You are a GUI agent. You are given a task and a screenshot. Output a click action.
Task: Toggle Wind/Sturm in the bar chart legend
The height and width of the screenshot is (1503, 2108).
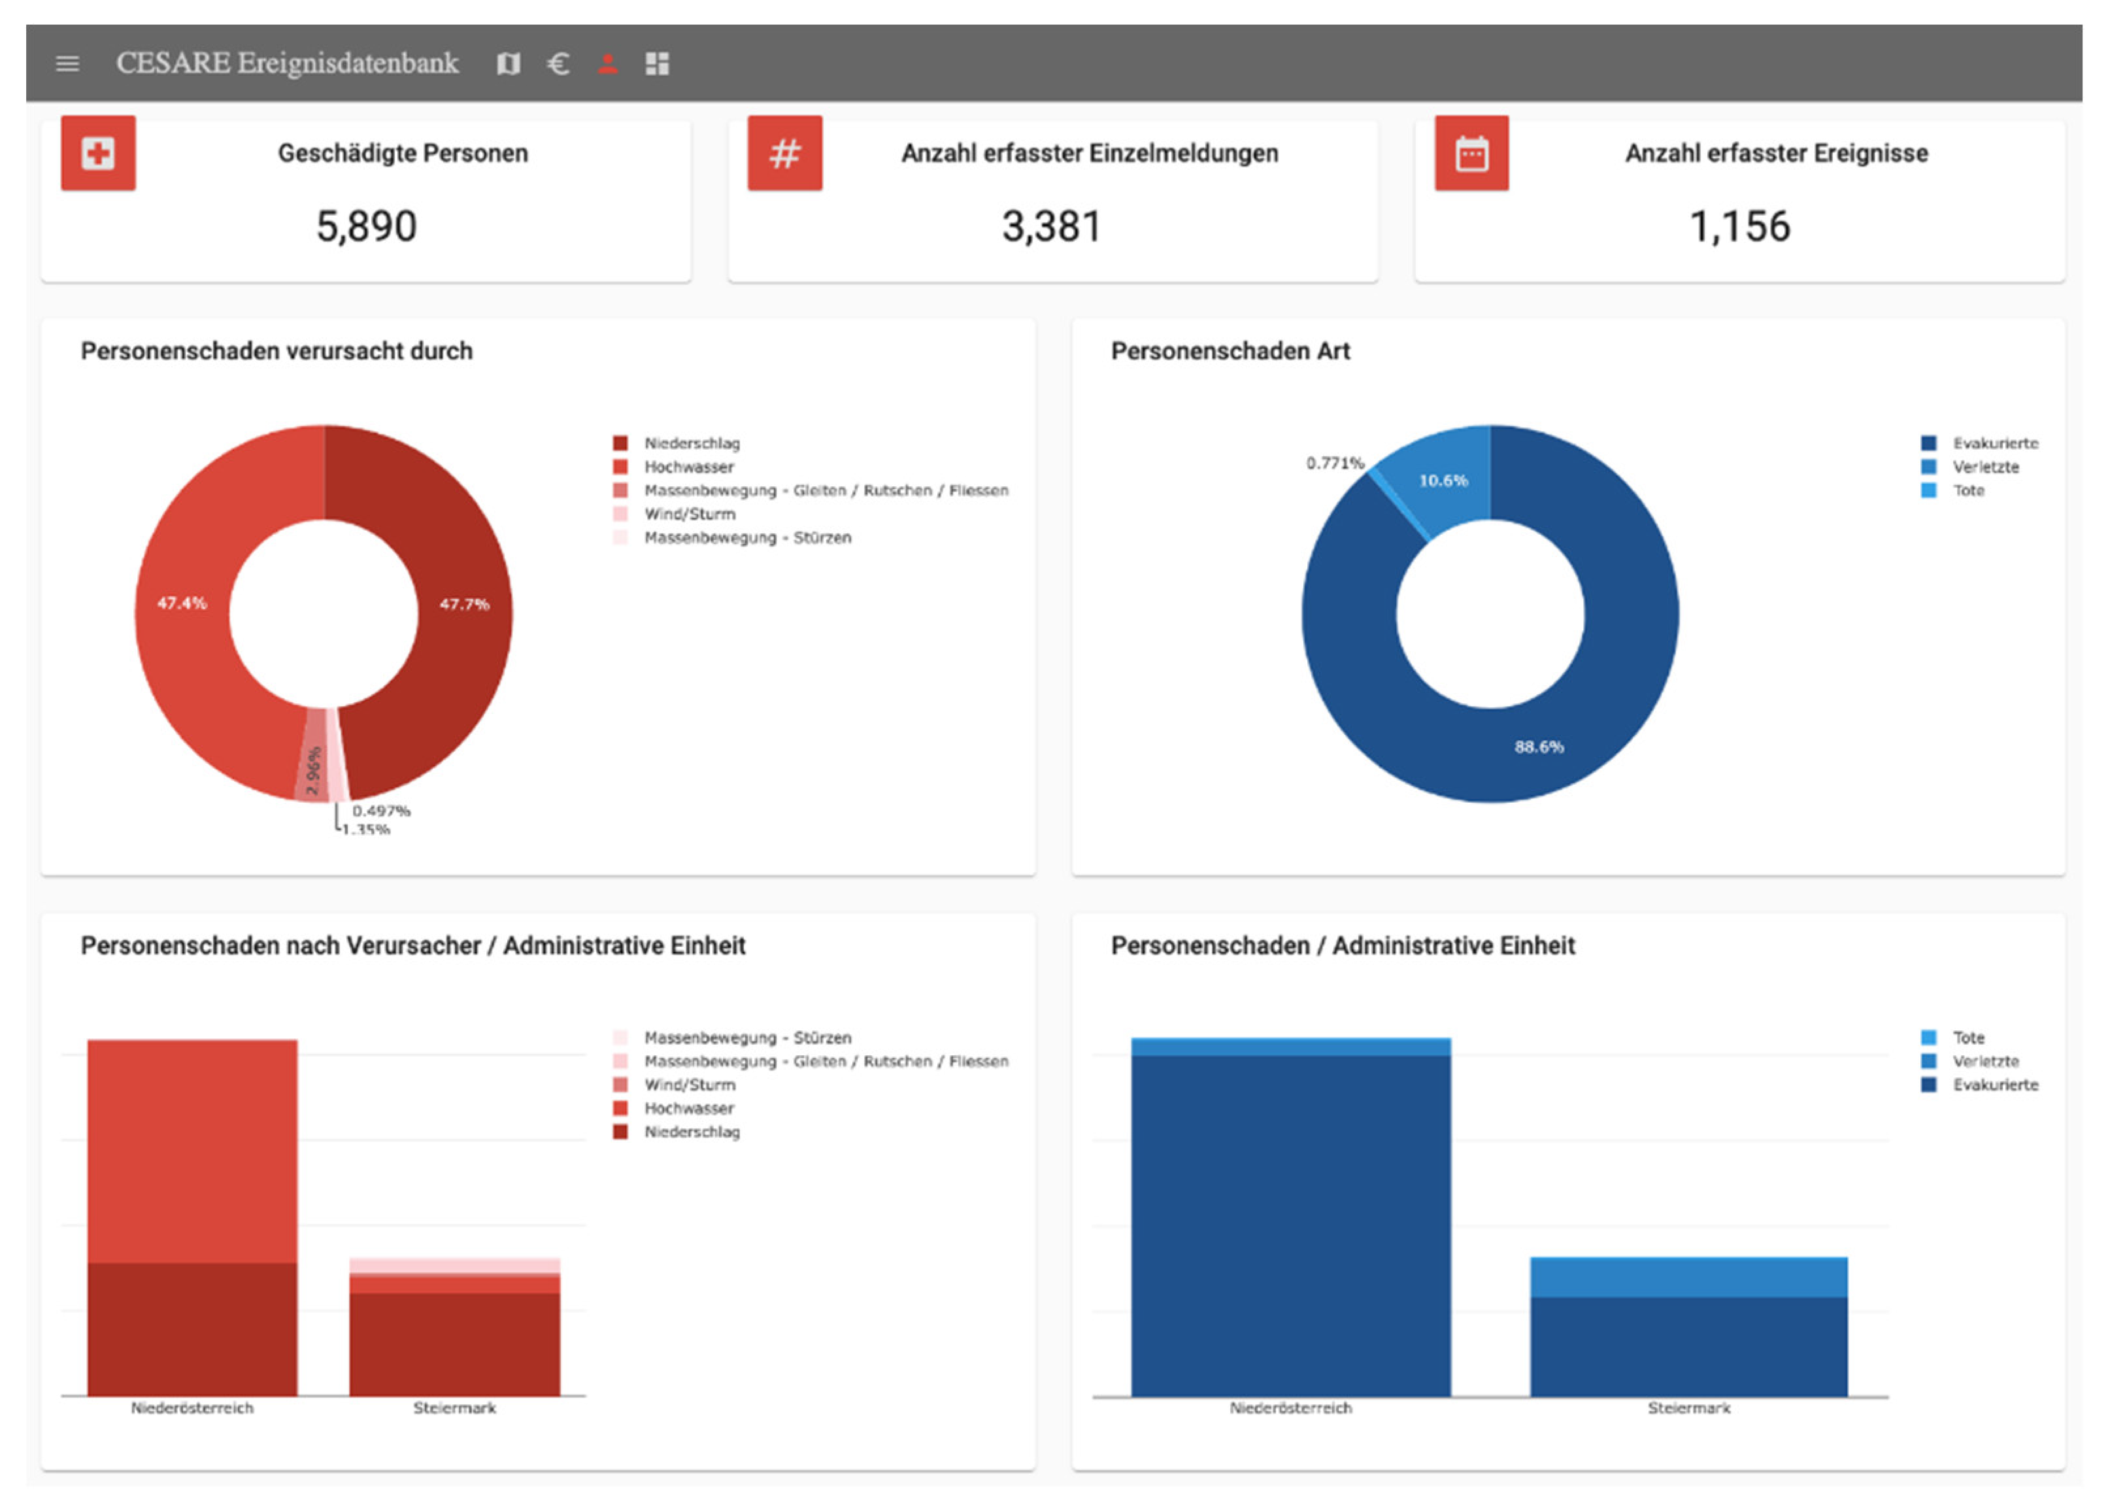coord(690,1085)
